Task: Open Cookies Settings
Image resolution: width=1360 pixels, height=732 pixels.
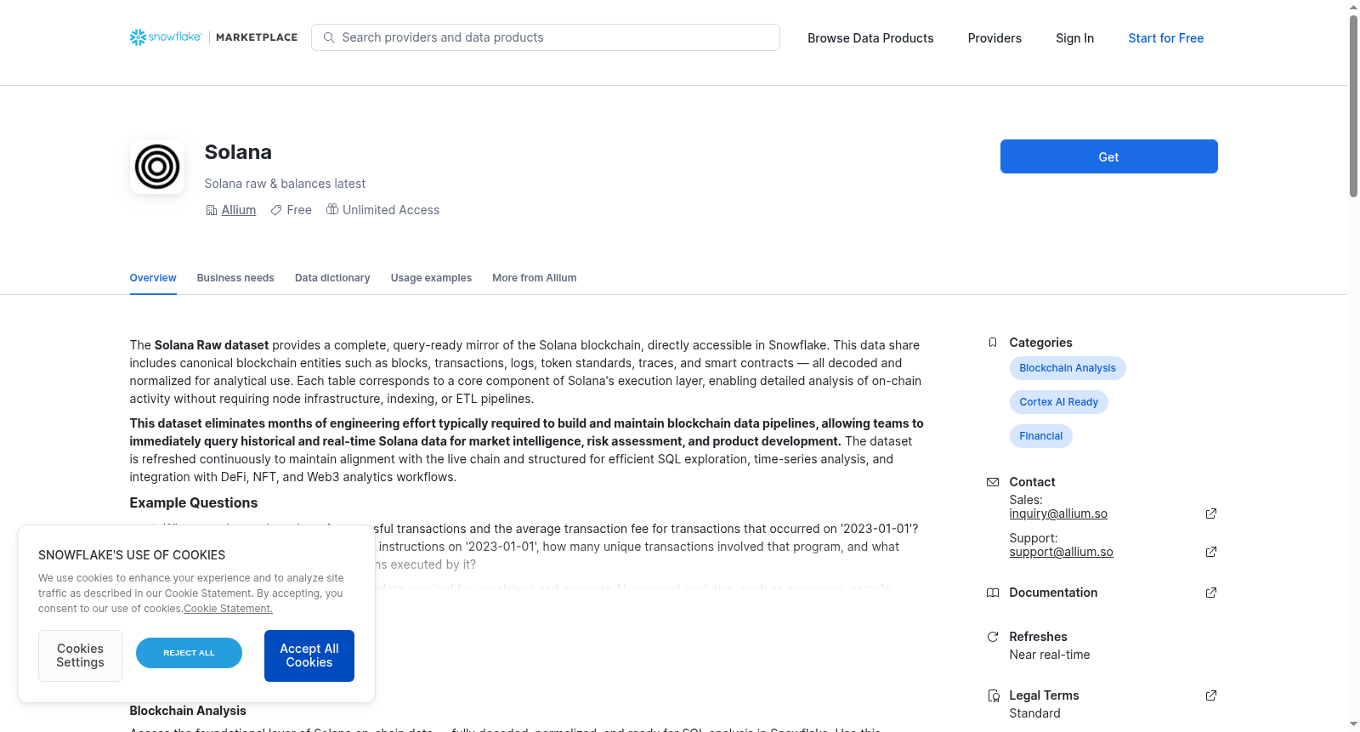Action: 80,655
